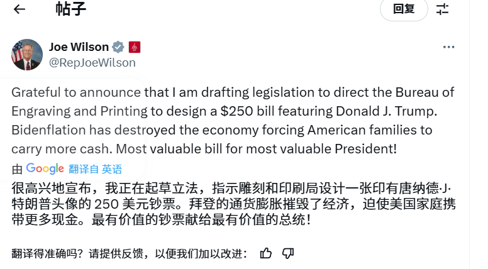
Task: Click the Google logo
Action: [45, 168]
